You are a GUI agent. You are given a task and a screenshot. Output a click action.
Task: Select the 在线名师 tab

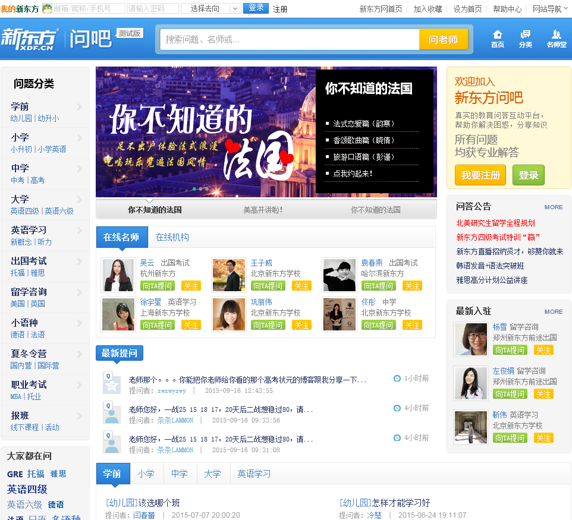coord(122,237)
